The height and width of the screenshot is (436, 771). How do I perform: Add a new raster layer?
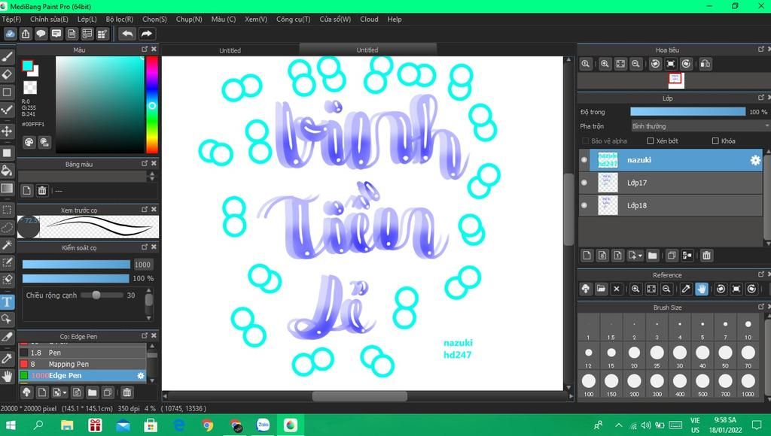tap(587, 256)
